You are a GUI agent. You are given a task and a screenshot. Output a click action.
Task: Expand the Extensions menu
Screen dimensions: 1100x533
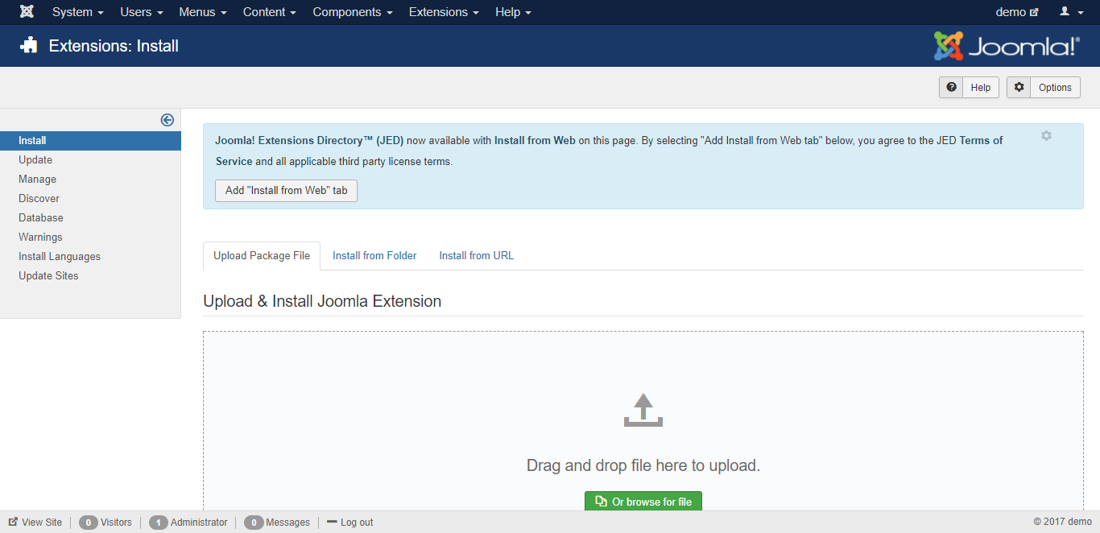pyautogui.click(x=444, y=12)
